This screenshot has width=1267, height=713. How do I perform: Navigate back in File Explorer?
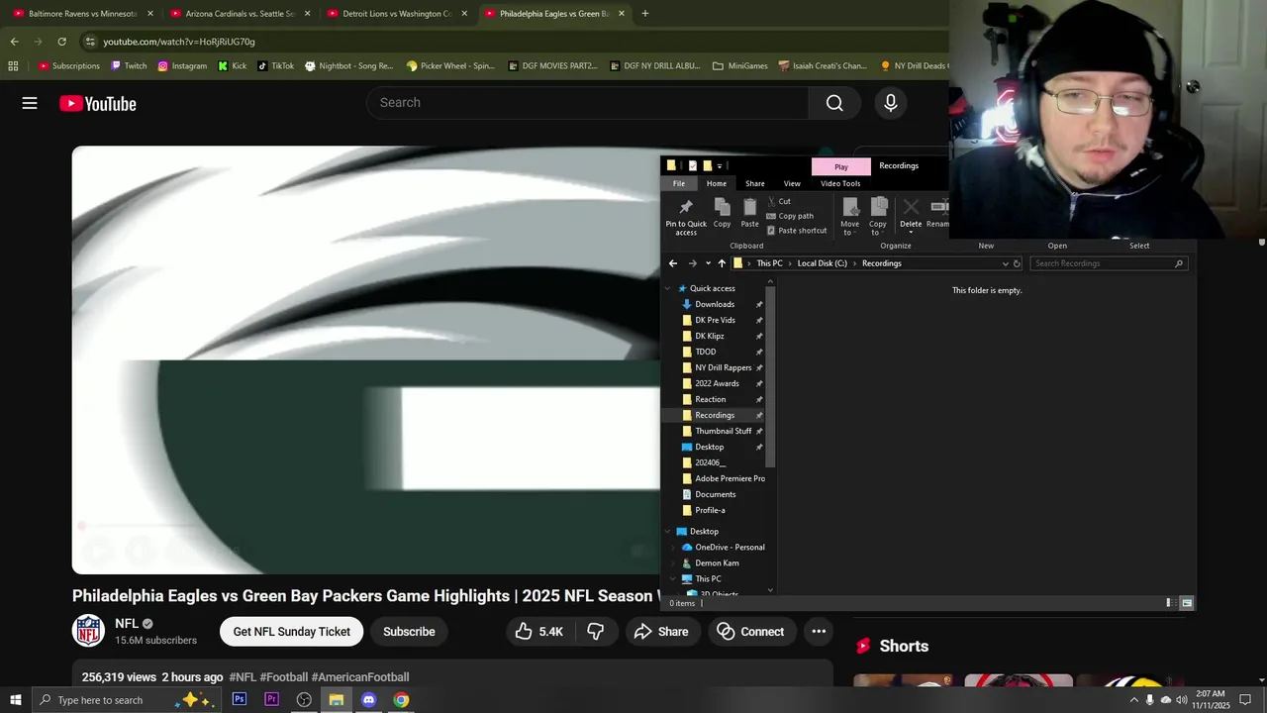pos(673,263)
